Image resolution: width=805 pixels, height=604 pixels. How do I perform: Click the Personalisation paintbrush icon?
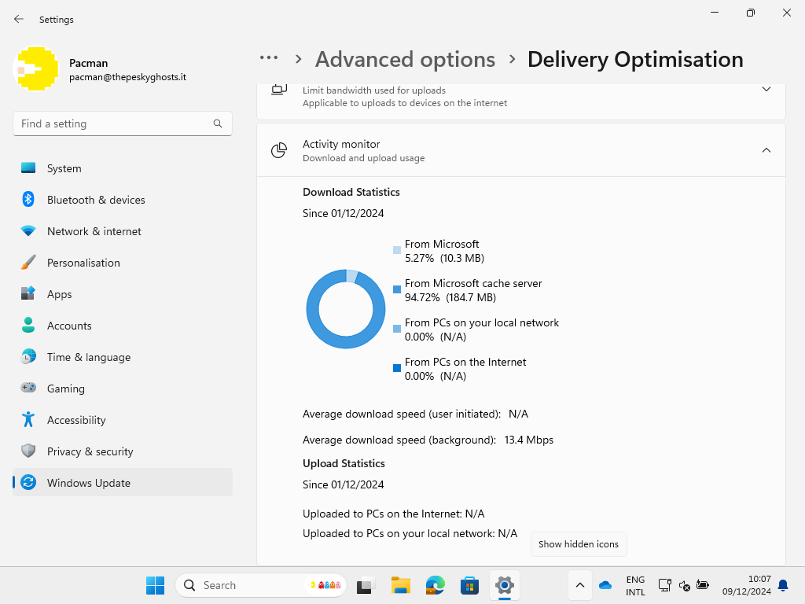28,263
